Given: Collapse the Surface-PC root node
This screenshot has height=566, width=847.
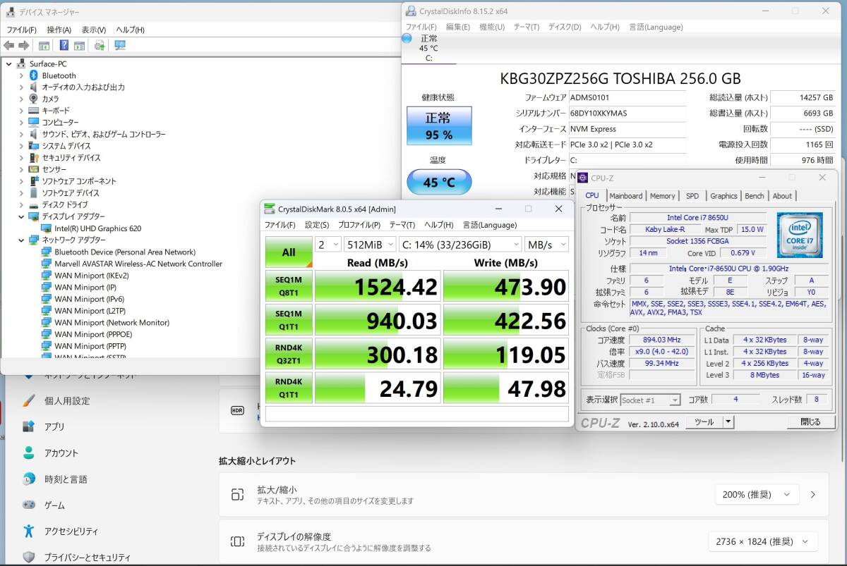Looking at the screenshot, I should pyautogui.click(x=8, y=63).
